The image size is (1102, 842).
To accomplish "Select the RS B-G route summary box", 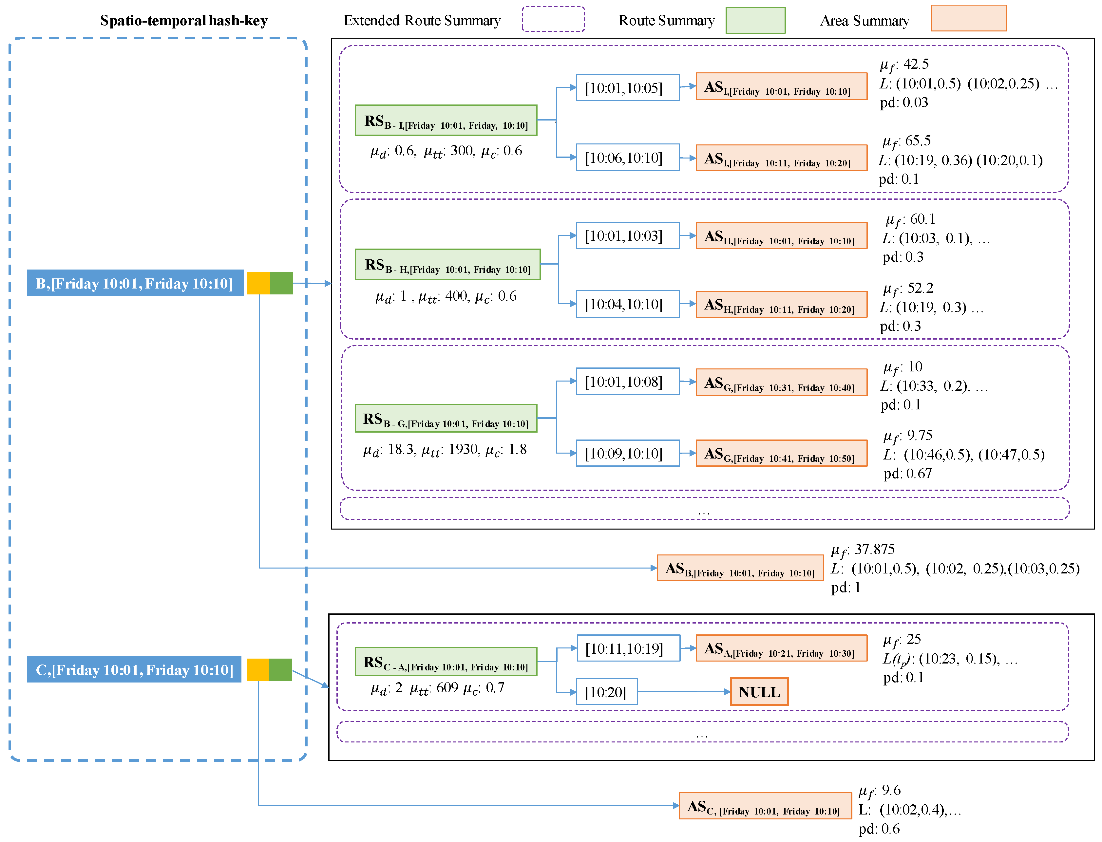I will [x=446, y=419].
